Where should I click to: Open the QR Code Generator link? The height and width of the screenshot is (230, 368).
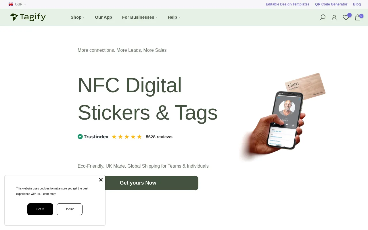331,4
